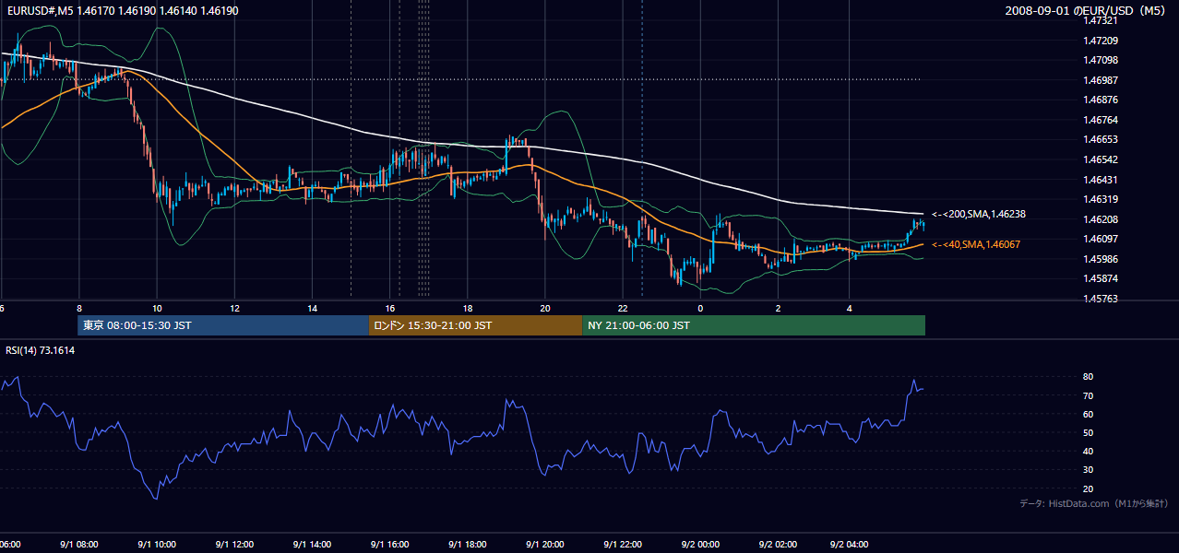Click price axis label 1.46208
The image size is (1179, 553).
[1102, 219]
